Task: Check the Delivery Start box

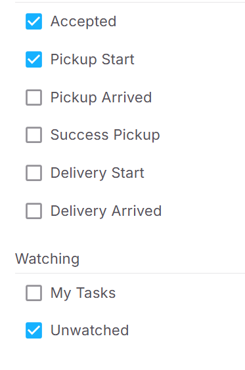Action: click(x=33, y=173)
